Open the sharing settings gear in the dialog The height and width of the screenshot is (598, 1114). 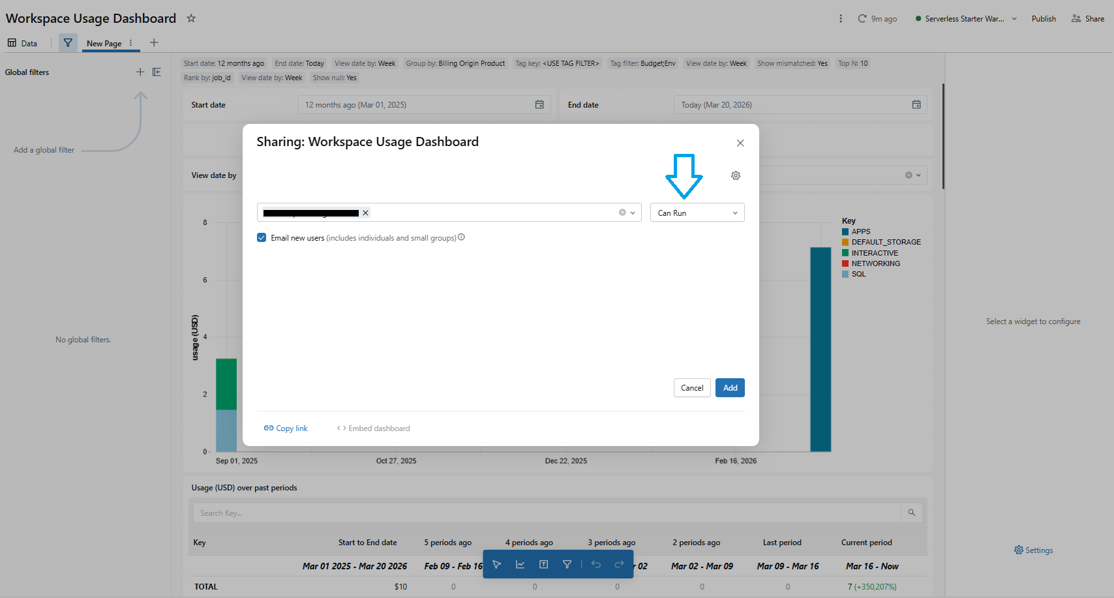[x=736, y=175]
